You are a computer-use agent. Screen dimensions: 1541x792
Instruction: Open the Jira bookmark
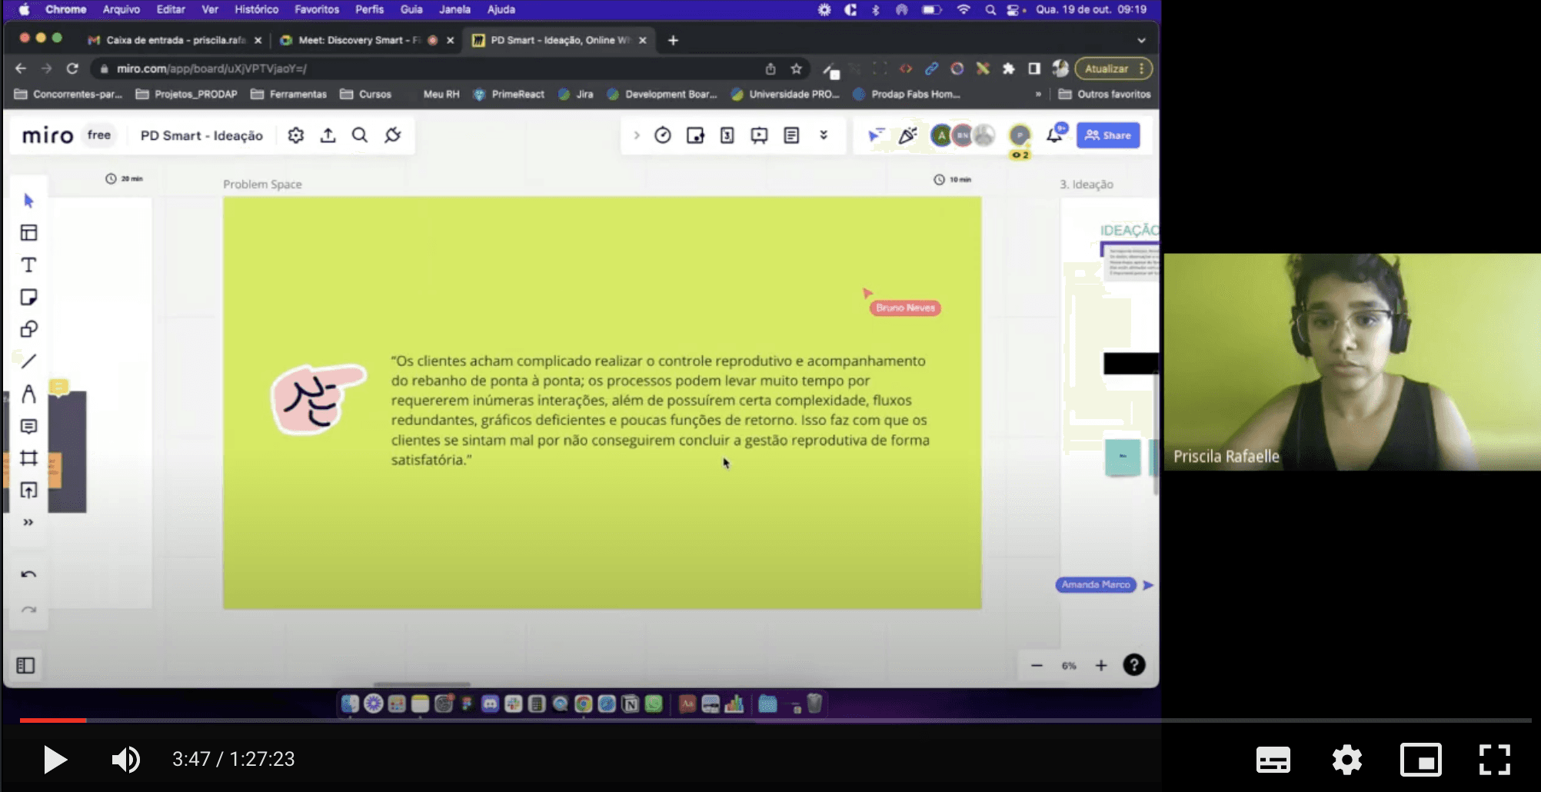point(576,95)
